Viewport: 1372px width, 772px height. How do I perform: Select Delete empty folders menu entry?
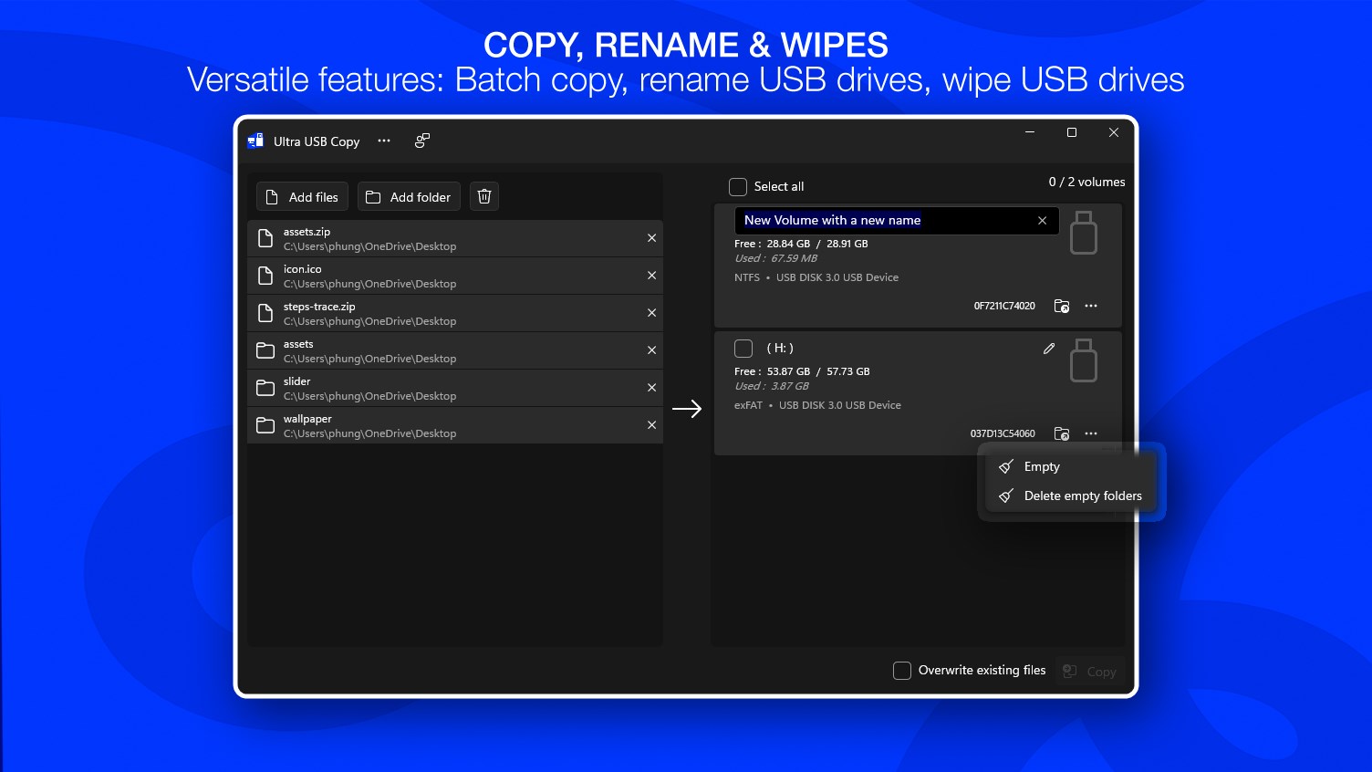click(1082, 496)
